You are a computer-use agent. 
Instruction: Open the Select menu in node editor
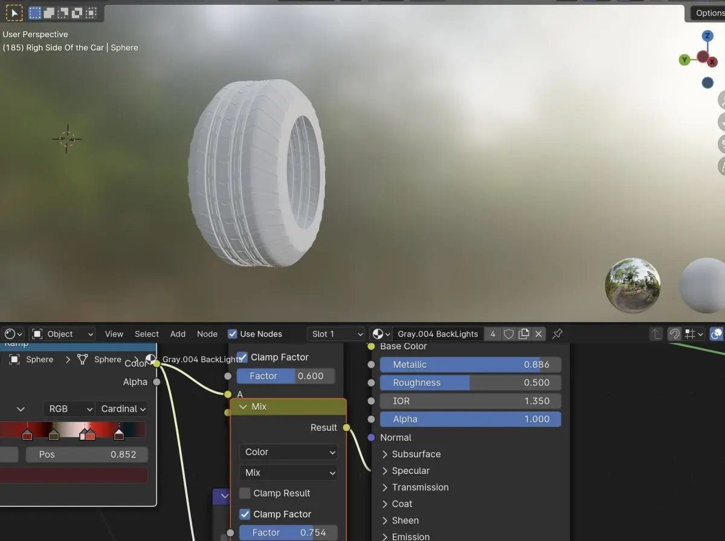point(147,334)
